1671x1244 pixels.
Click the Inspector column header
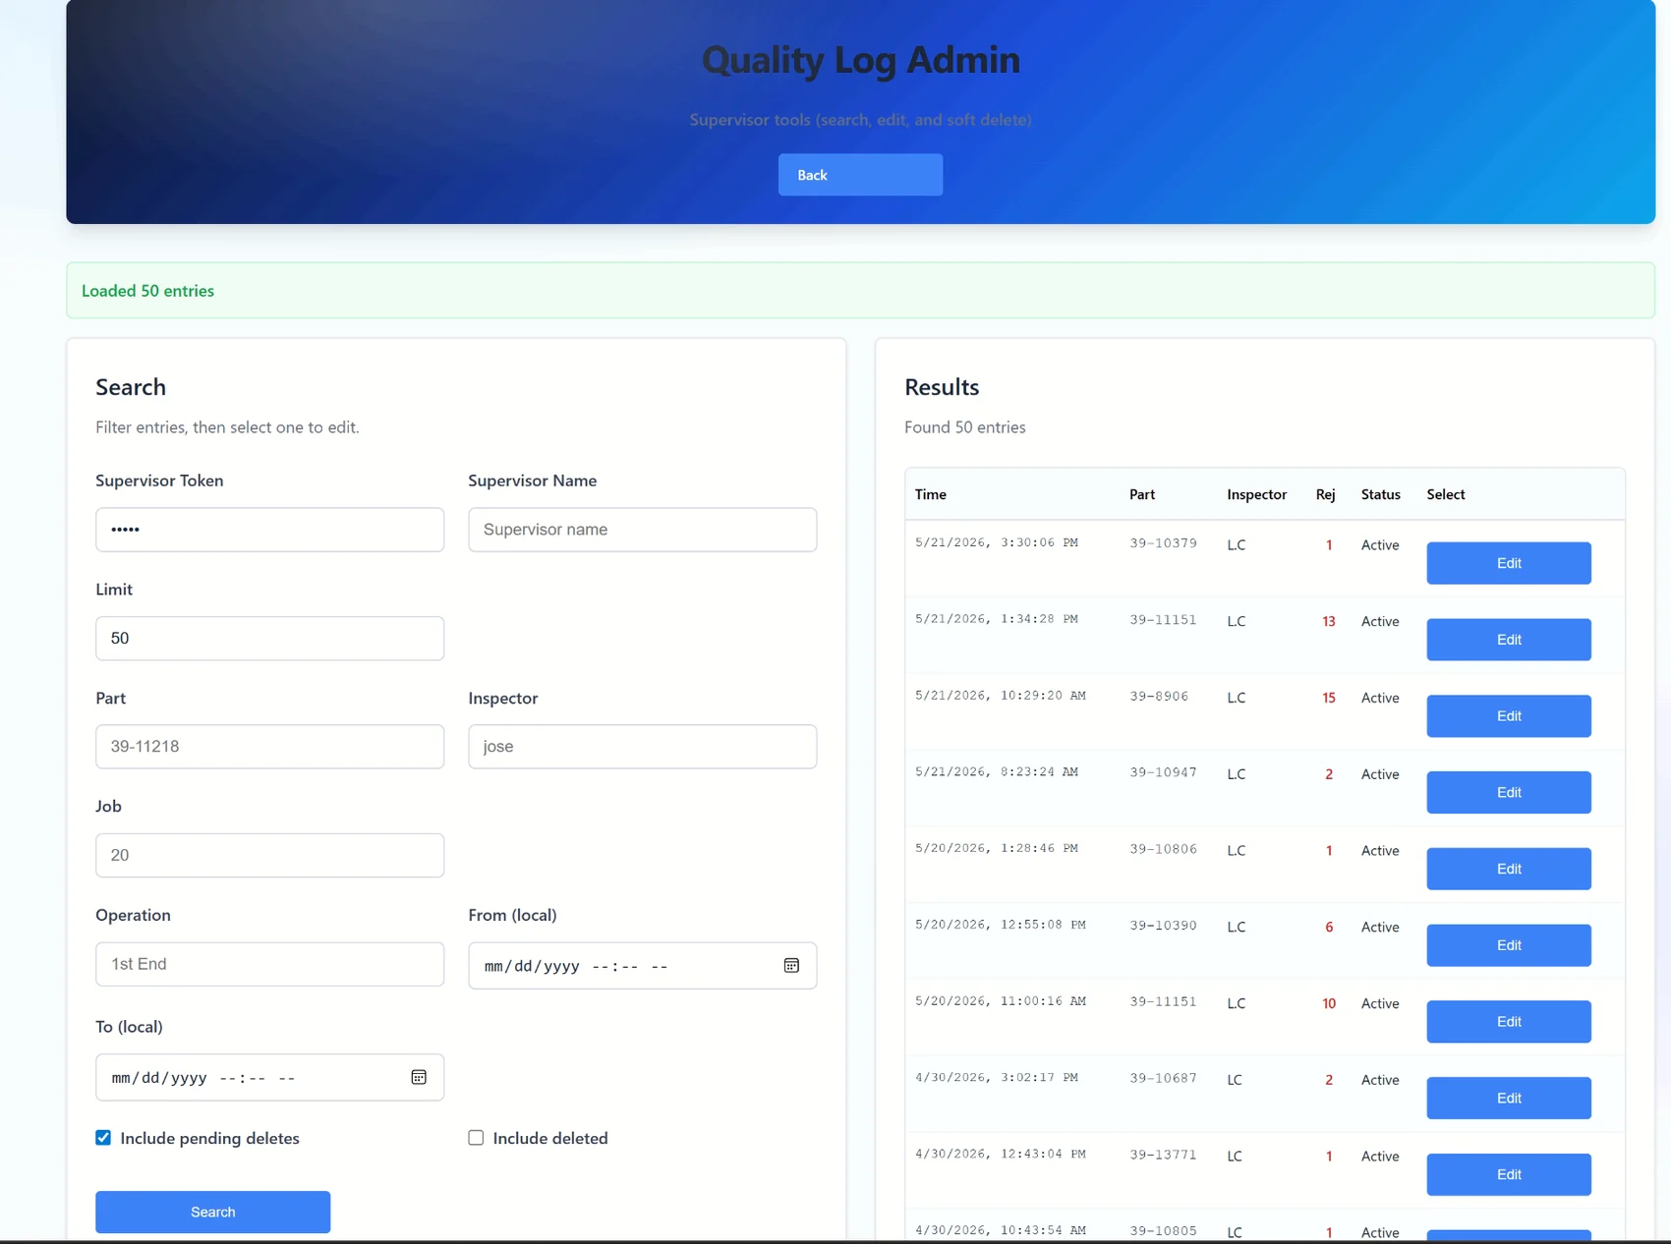(x=1256, y=494)
